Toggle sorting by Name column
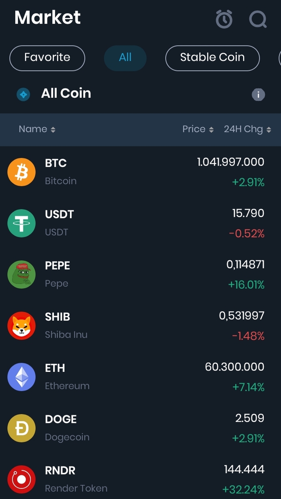Viewport: 281px width, 499px height. [x=37, y=129]
